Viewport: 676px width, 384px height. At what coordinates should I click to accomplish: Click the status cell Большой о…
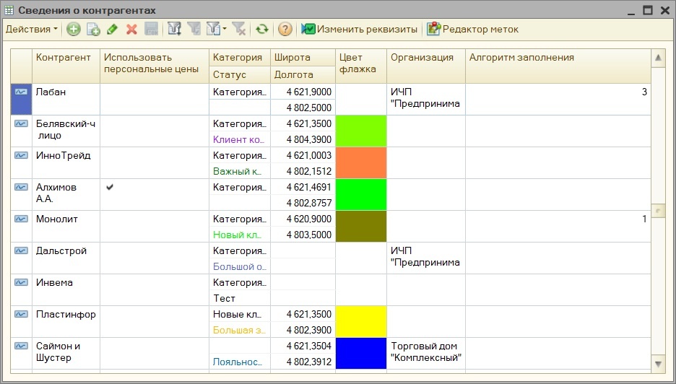[x=240, y=266]
